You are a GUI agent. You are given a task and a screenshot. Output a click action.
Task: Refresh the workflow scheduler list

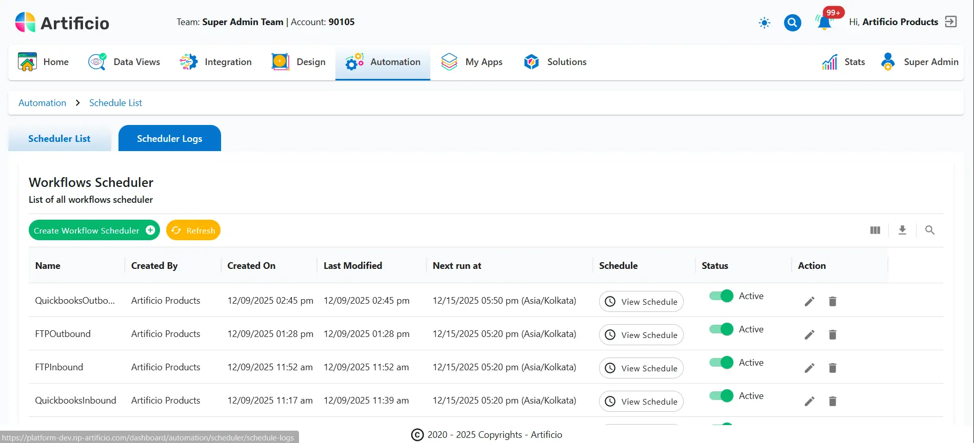pos(193,230)
